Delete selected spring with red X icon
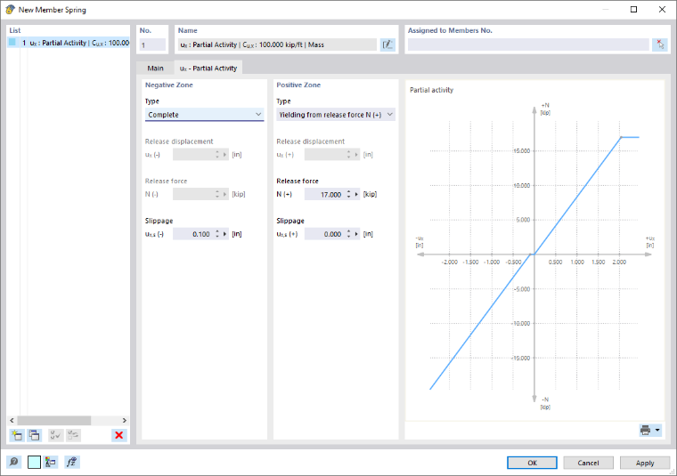 pos(119,435)
